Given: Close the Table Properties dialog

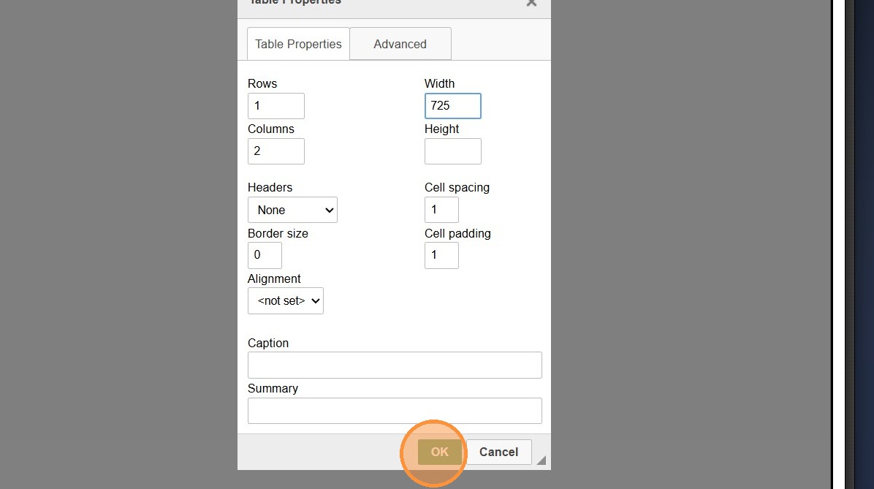Looking at the screenshot, I should pos(531,3).
